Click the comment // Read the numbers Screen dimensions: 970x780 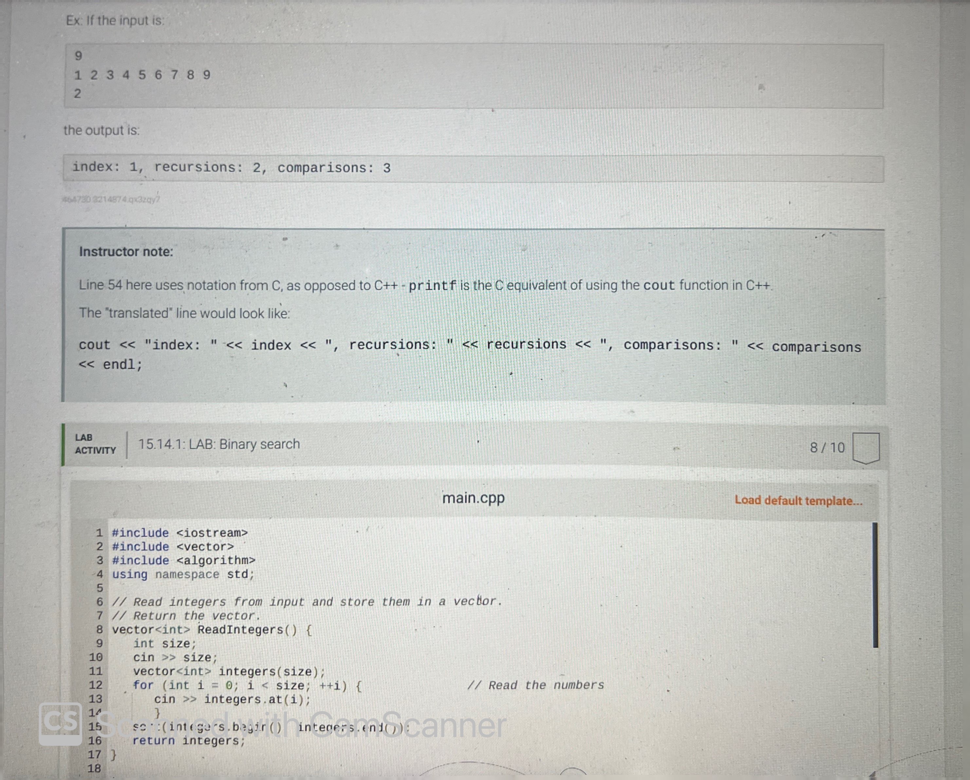click(x=535, y=685)
